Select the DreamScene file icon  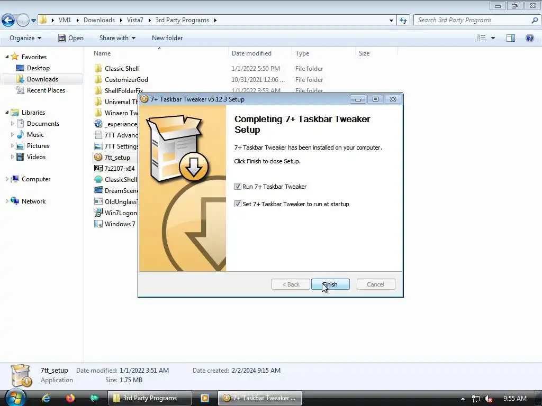coord(98,190)
